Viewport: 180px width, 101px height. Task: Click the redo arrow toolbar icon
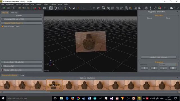click(98, 8)
